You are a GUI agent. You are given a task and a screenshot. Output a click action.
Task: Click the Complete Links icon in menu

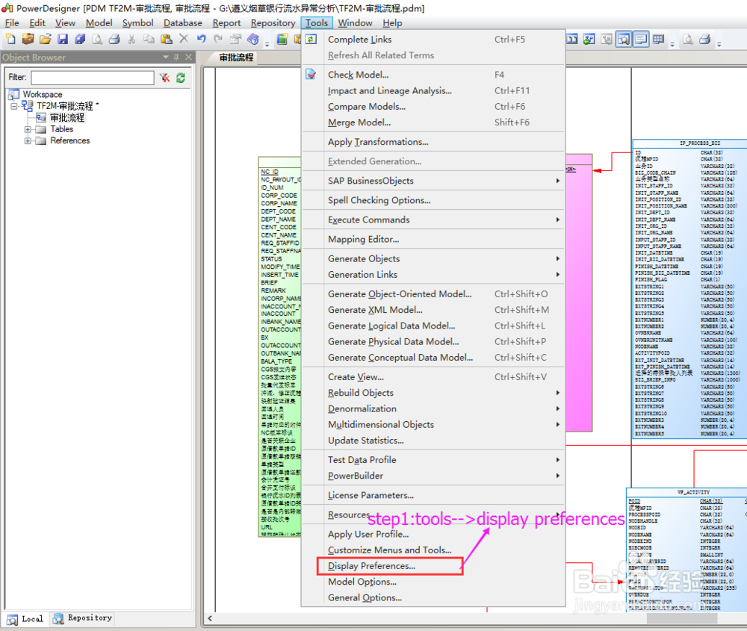tap(311, 39)
